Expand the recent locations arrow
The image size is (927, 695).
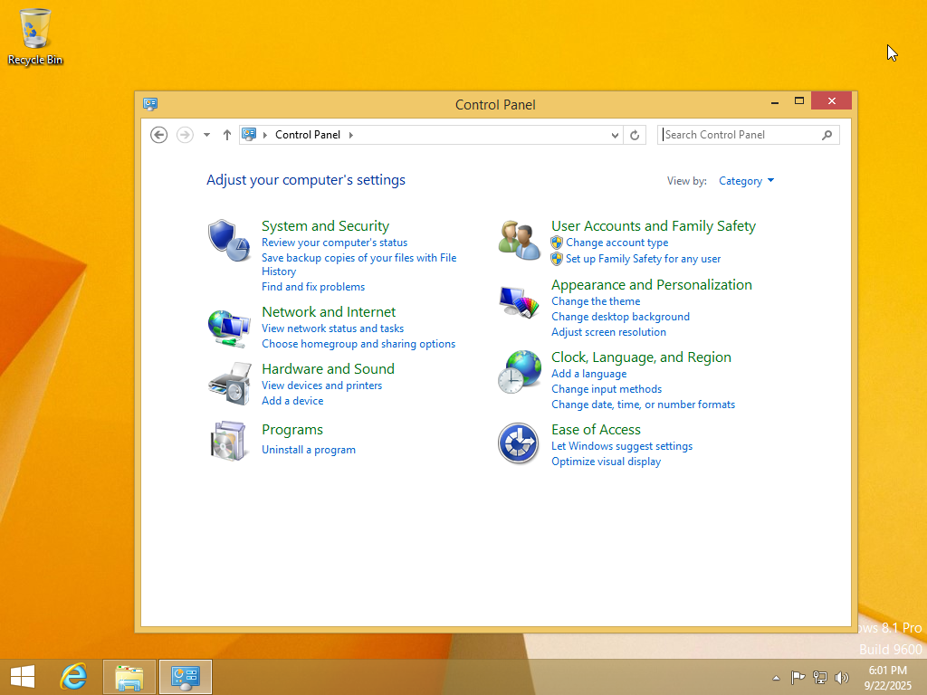coord(206,135)
